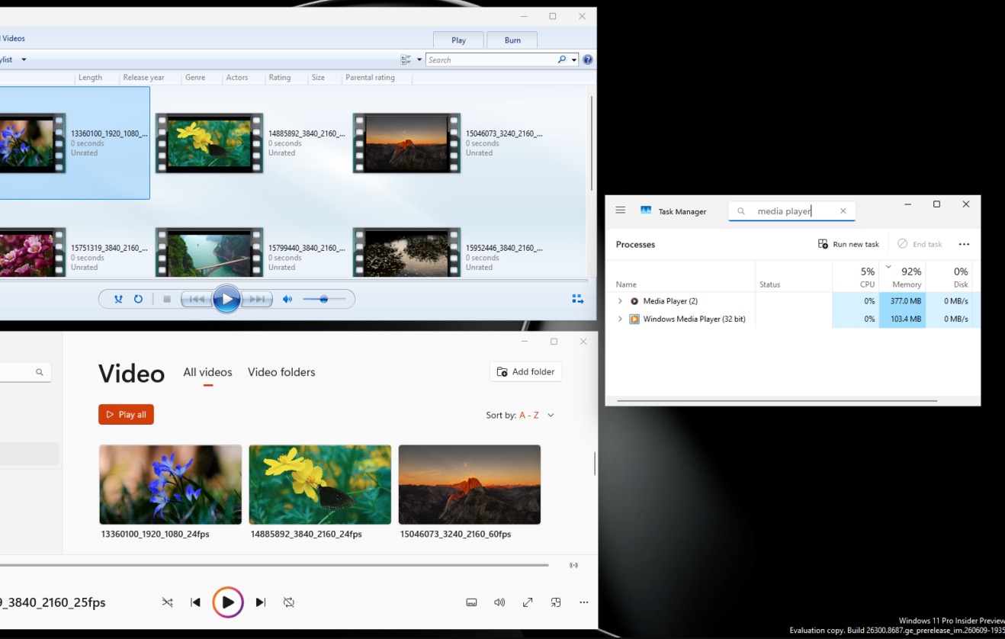Image resolution: width=1005 pixels, height=639 pixels.
Task: Click End task button
Action: coord(920,244)
